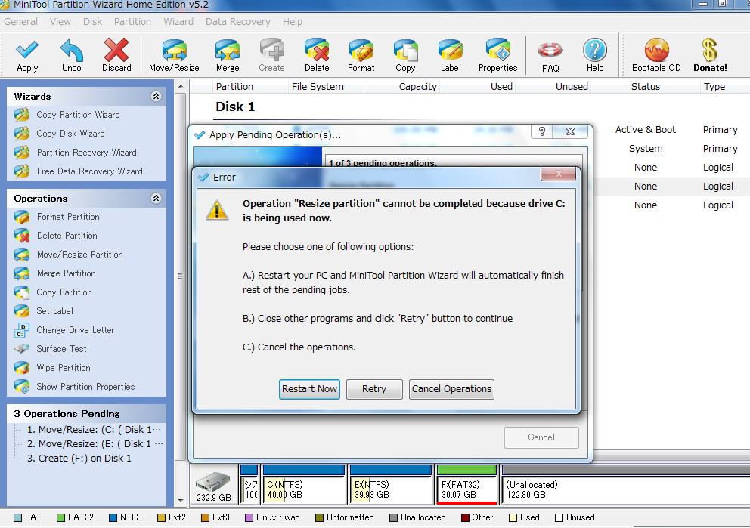The image size is (750, 528).
Task: Click the left panel scrollbar up arrow
Action: 181,87
